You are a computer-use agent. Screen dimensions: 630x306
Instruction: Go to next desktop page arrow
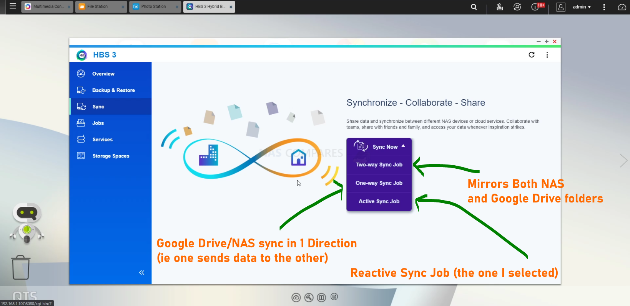click(623, 161)
